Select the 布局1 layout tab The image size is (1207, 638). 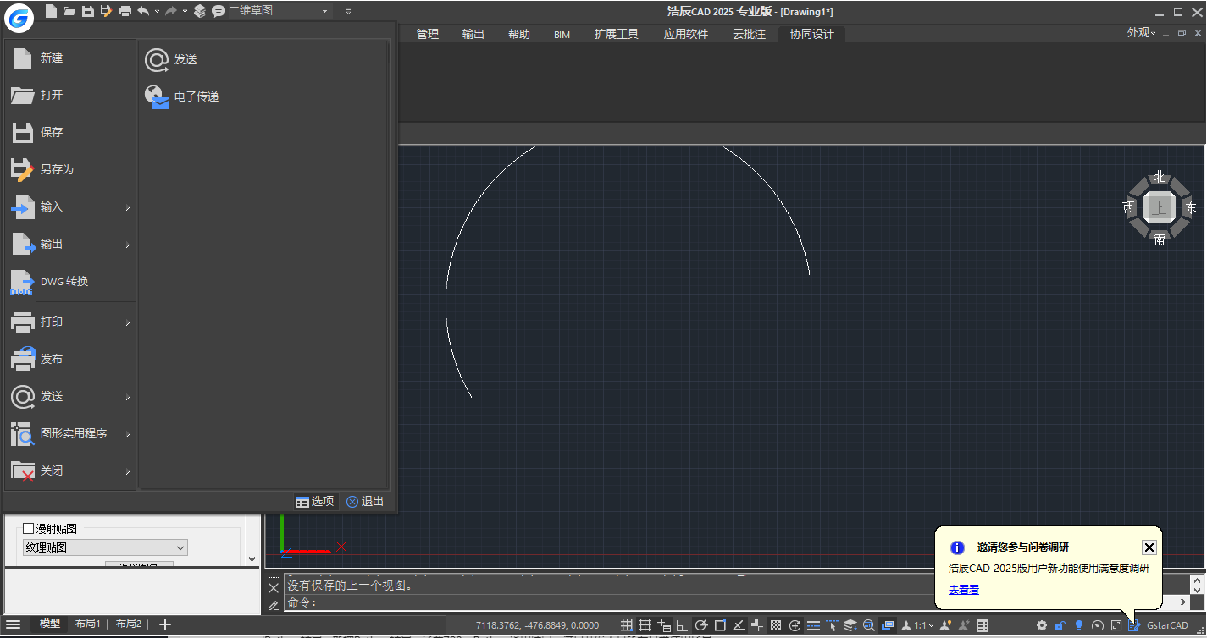pos(87,624)
